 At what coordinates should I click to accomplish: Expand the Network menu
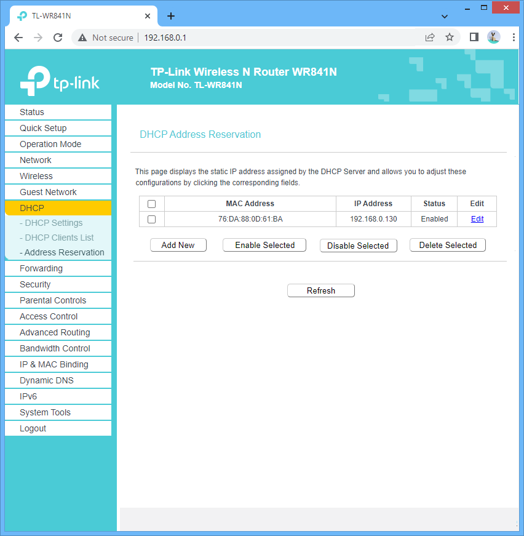58,160
